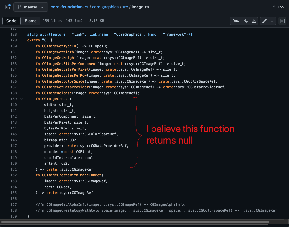Click the commented CGImageGetAlphaInfo line
The width and height of the screenshot is (289, 227).
click(111, 205)
